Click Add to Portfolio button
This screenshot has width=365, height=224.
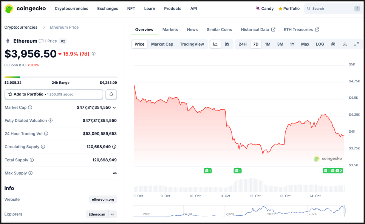coord(54,94)
